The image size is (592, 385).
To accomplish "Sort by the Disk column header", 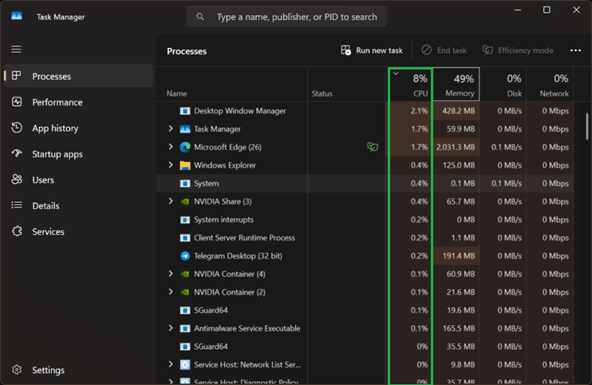I will [x=503, y=84].
